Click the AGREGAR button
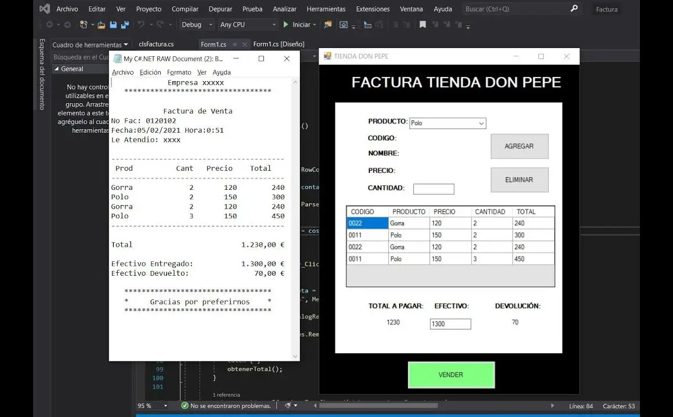Viewport: 673px width, 417px height. tap(519, 146)
